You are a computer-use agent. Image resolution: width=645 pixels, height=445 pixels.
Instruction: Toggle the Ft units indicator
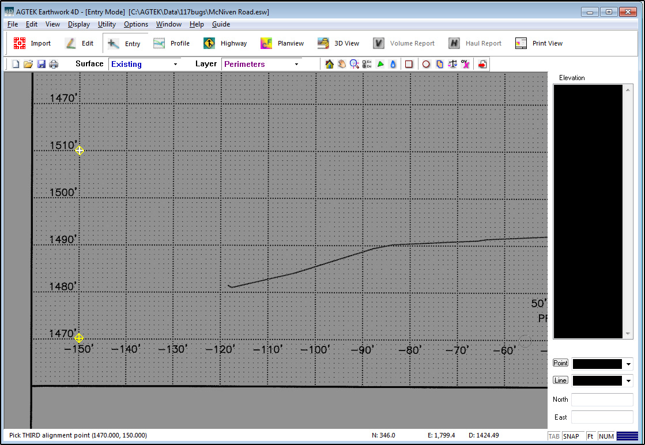590,436
